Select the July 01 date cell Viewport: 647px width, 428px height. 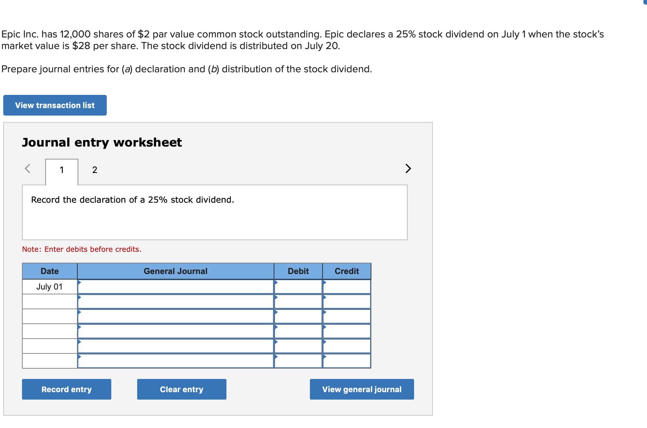click(49, 287)
